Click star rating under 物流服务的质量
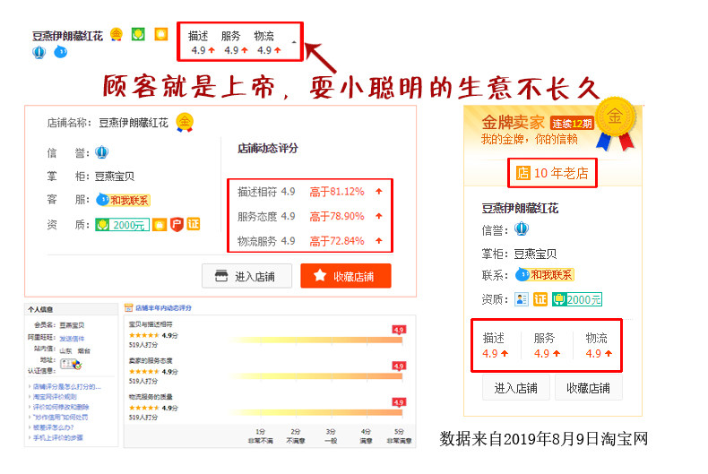This screenshot has width=708, height=474. (144, 408)
